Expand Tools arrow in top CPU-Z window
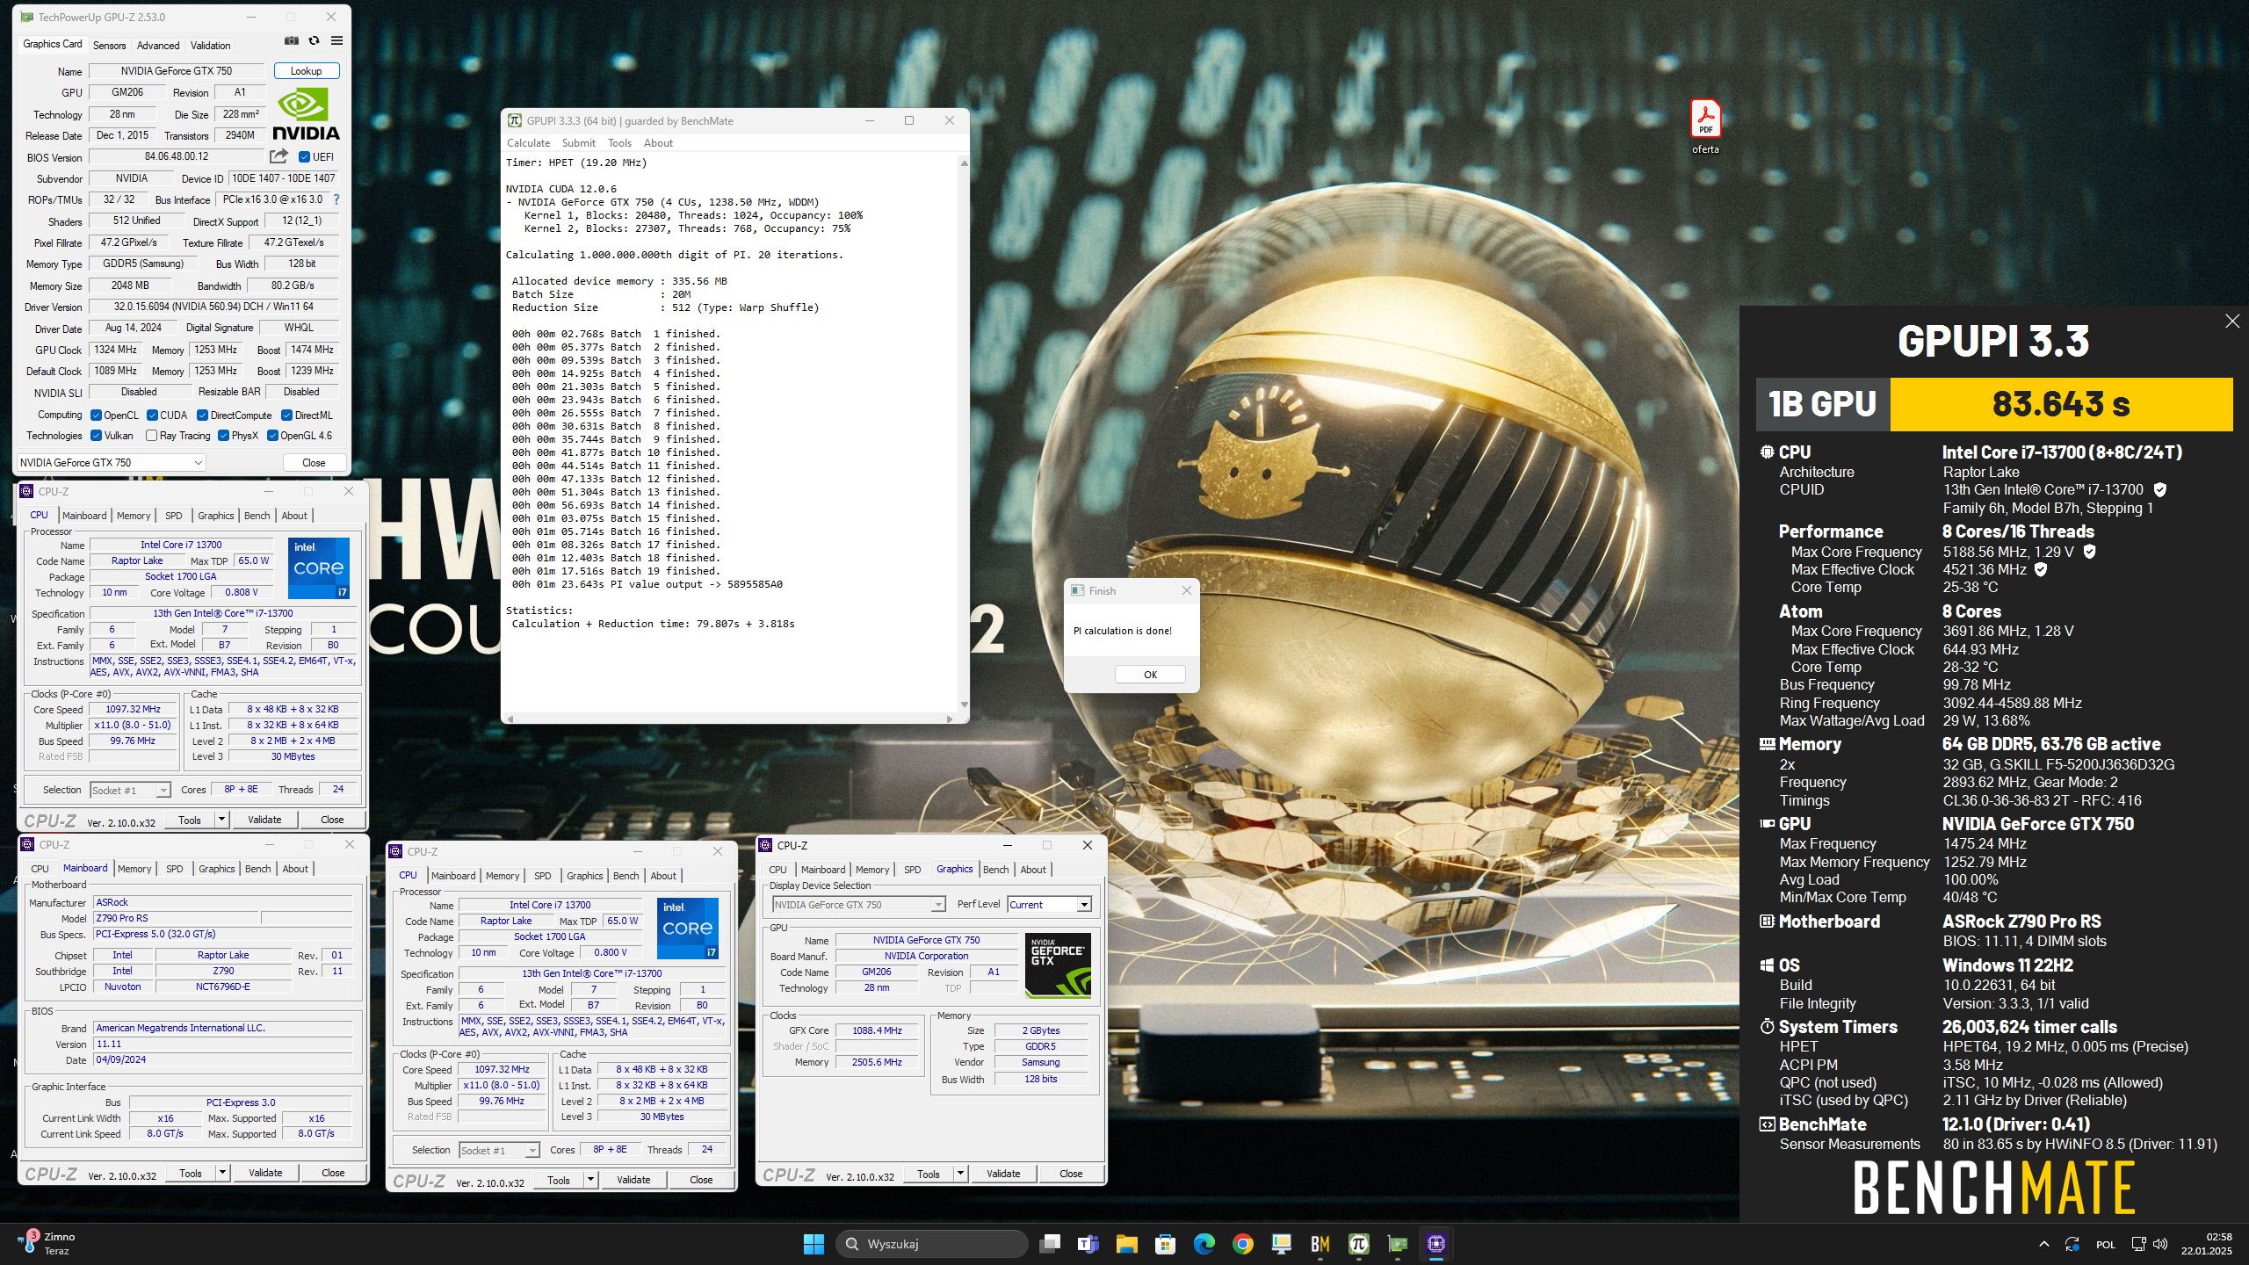This screenshot has height=1265, width=2249. coord(221,820)
